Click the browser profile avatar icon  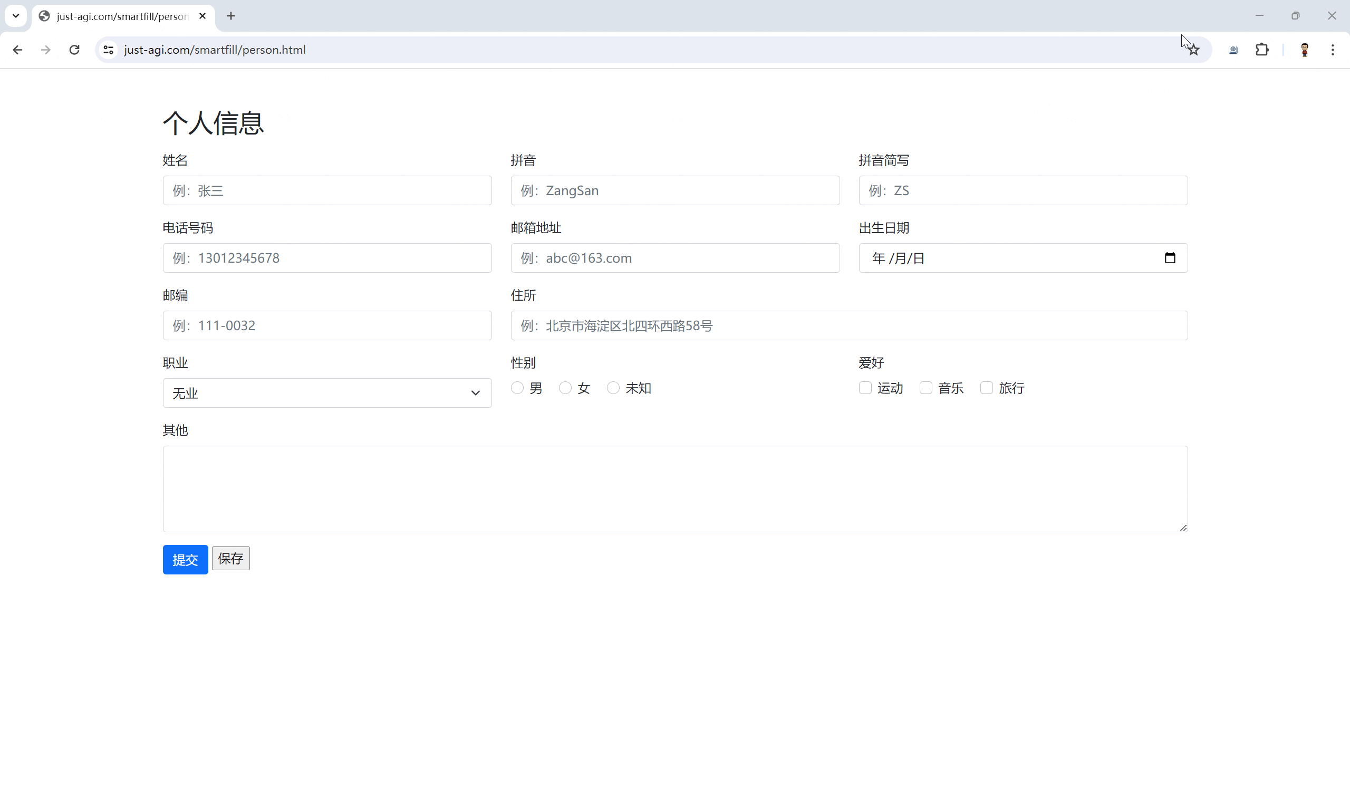pyautogui.click(x=1305, y=50)
